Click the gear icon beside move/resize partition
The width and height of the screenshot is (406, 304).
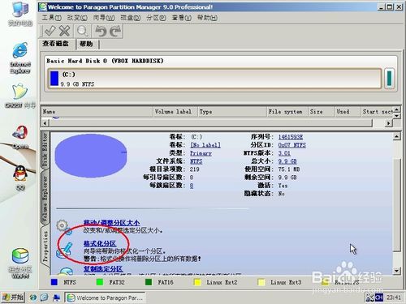64,227
